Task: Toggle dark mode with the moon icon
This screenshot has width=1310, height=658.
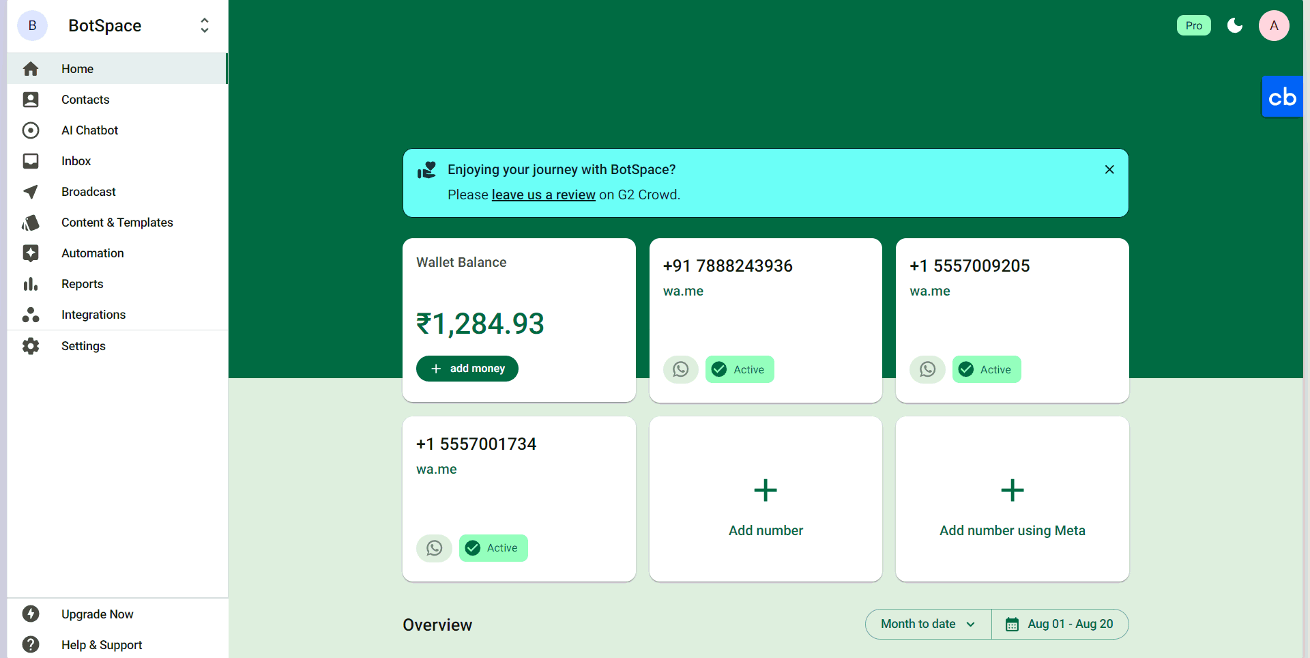Action: (x=1235, y=26)
